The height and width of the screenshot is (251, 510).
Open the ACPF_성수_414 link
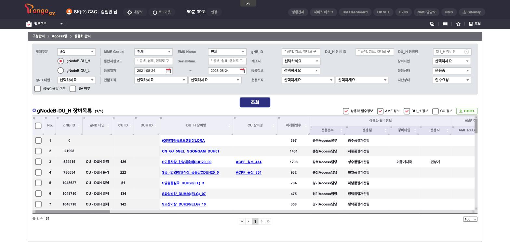tap(248, 162)
